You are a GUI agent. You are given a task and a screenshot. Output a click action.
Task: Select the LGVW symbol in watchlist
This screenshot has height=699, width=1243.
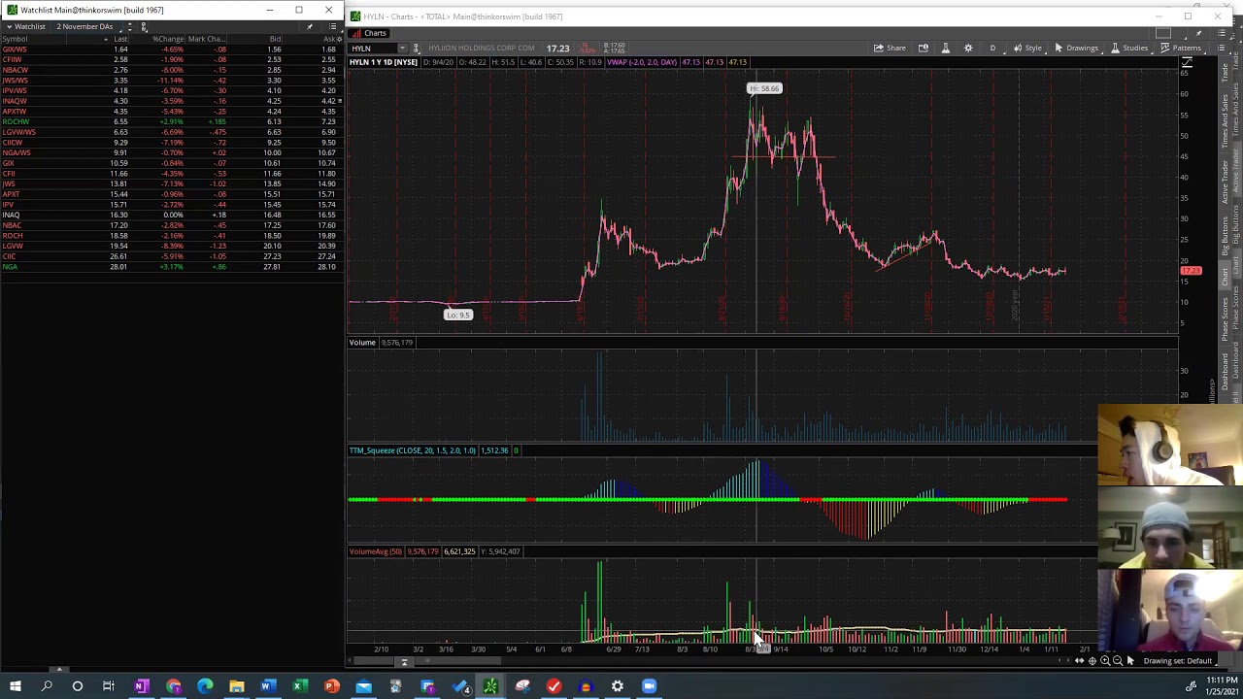point(13,246)
